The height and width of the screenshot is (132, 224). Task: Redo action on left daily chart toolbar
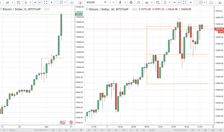40,2
